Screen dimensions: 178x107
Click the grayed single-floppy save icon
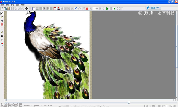pyautogui.click(x=12, y=9)
